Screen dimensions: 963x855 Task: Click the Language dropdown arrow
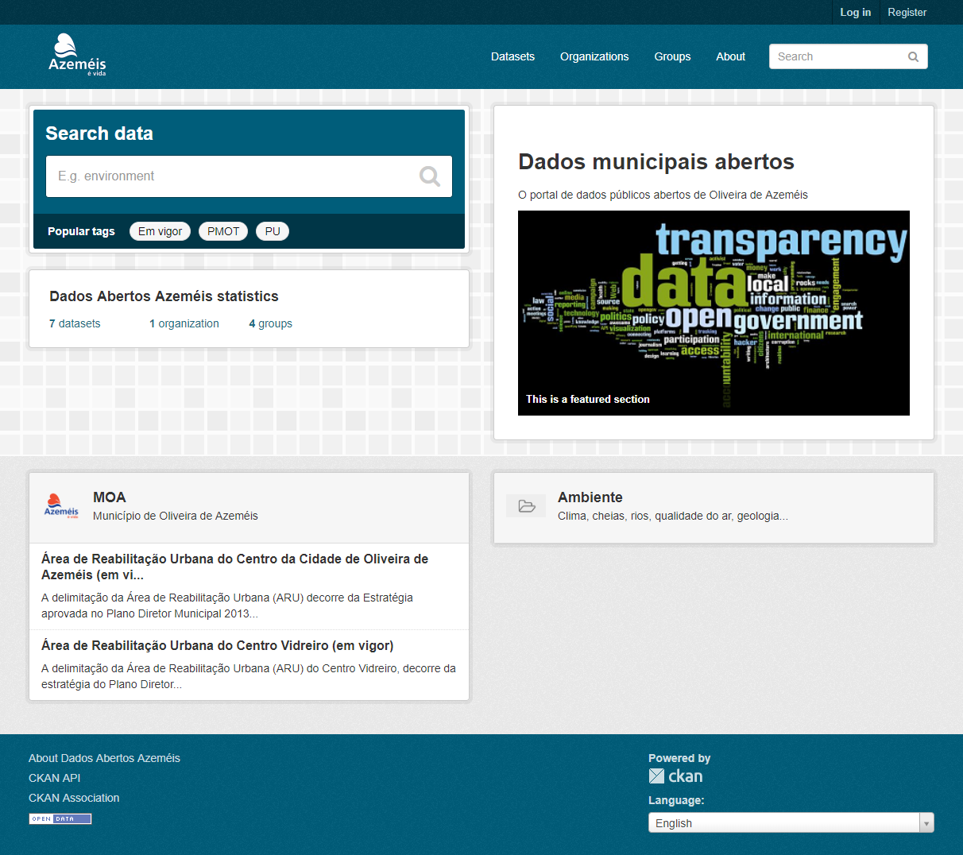(x=926, y=822)
